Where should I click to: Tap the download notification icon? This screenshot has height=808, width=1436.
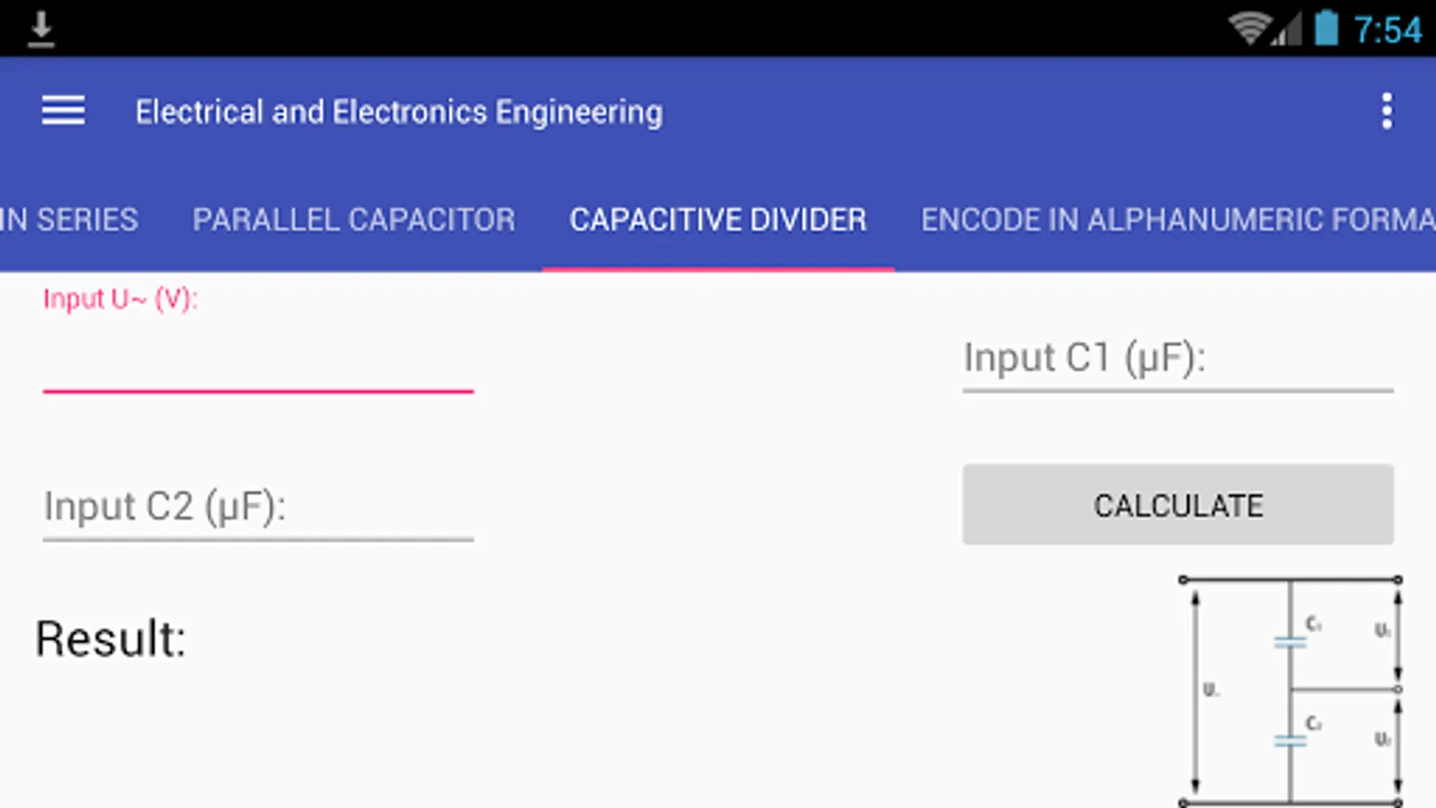tap(40, 29)
